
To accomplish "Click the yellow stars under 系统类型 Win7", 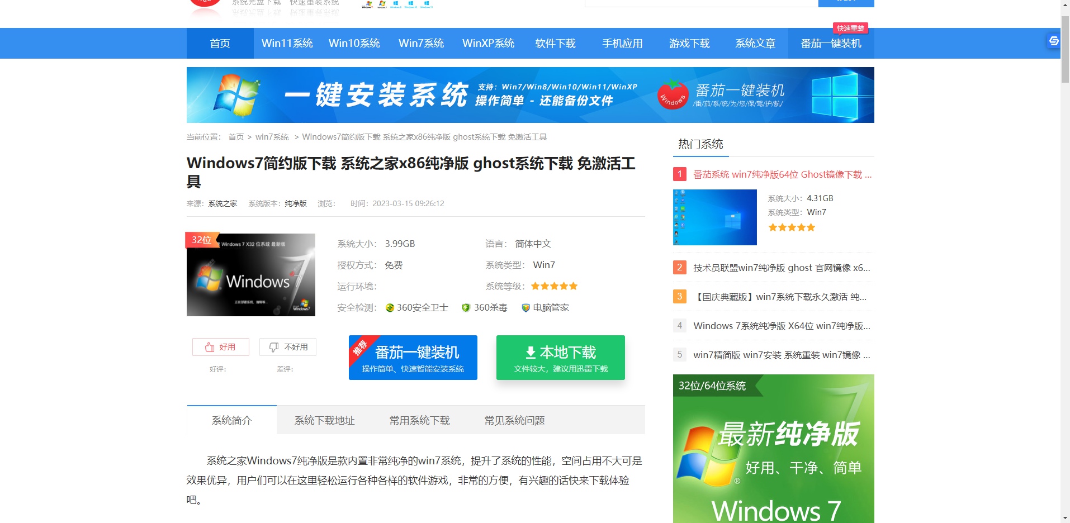I will click(792, 227).
